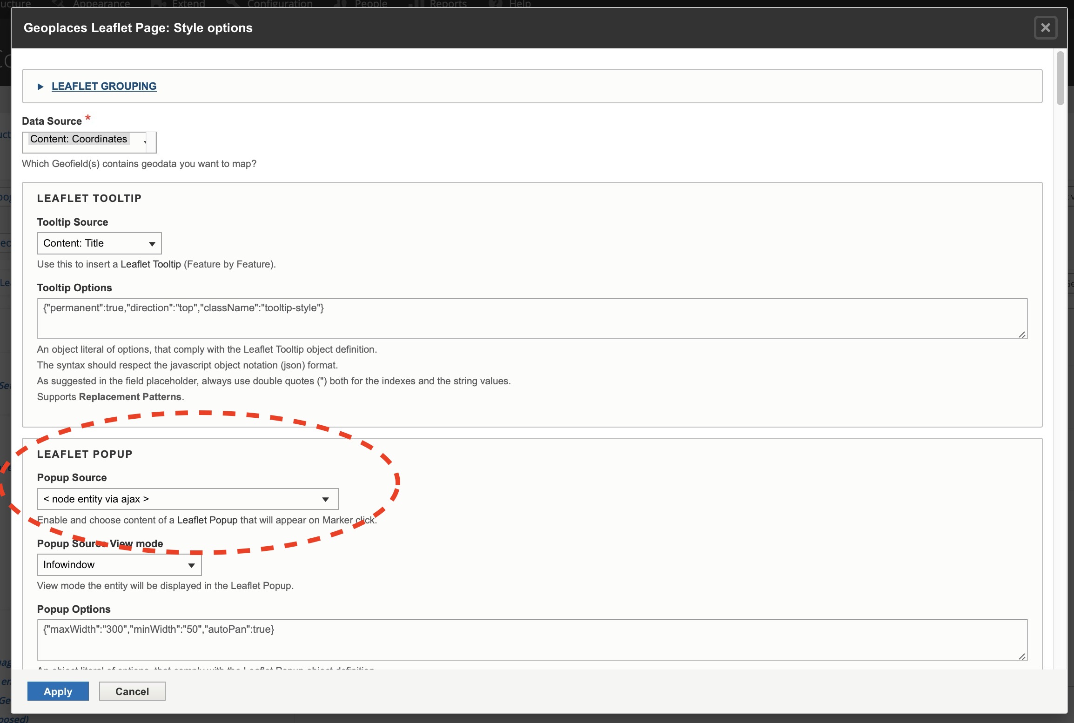
Task: Open the Reports admin menu
Action: (448, 4)
